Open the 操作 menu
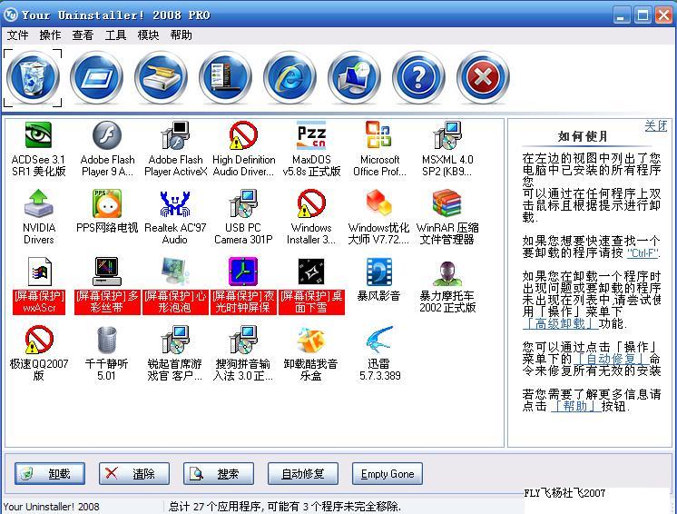The image size is (677, 514). (50, 35)
